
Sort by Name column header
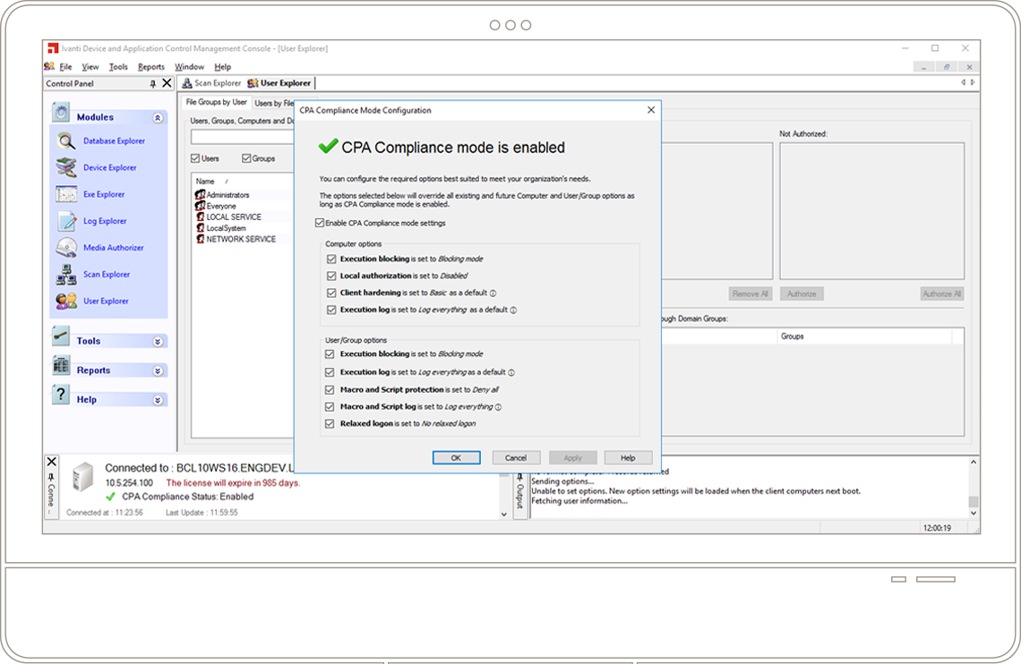[x=205, y=182]
